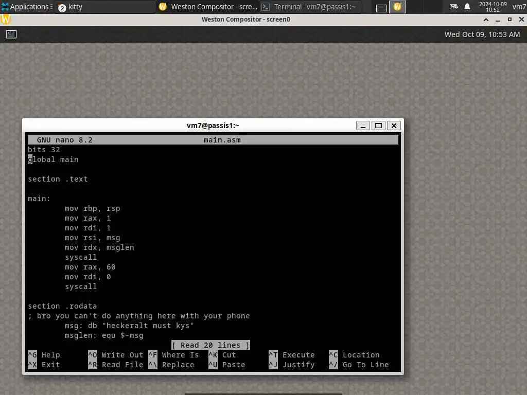
Task: Click the 'section .rodata' line
Action: point(62,306)
